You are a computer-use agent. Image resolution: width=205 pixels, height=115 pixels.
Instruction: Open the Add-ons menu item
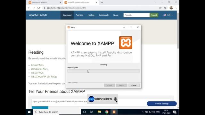[79, 15]
